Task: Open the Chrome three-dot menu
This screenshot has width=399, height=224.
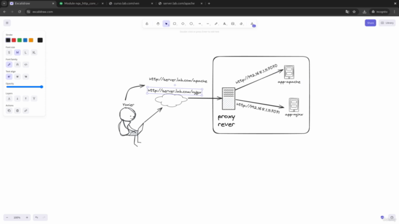Action: click(x=395, y=12)
